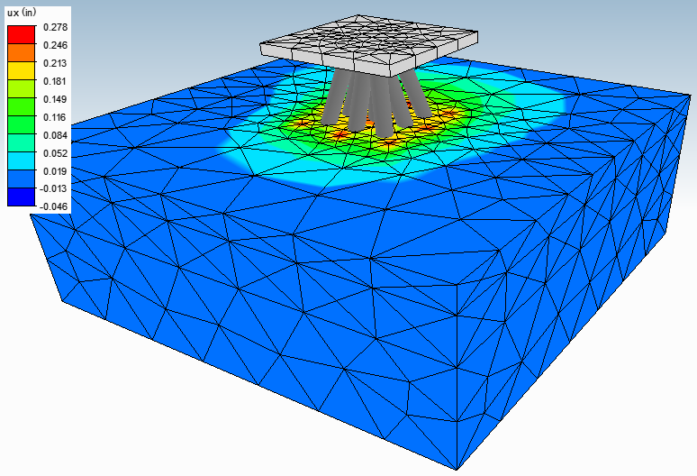Click the legend value 0.116
The width and height of the screenshot is (697, 476).
[55, 117]
